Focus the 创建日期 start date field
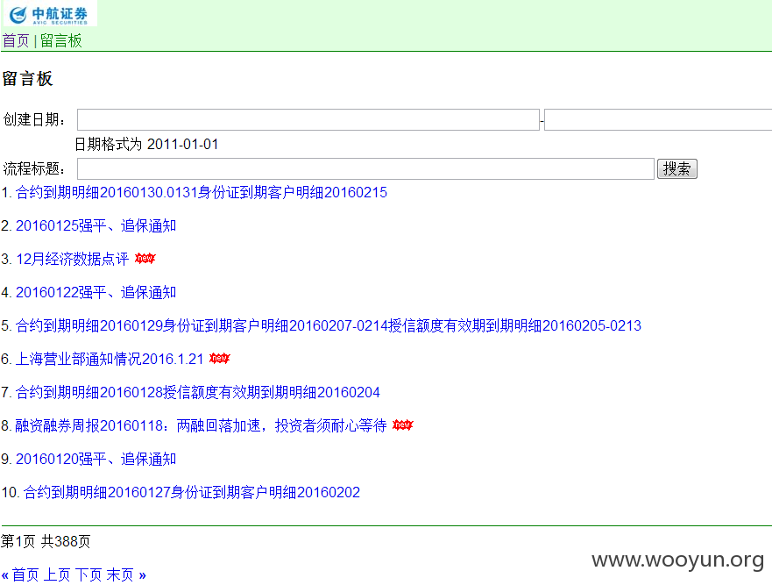The width and height of the screenshot is (772, 585). (x=308, y=120)
